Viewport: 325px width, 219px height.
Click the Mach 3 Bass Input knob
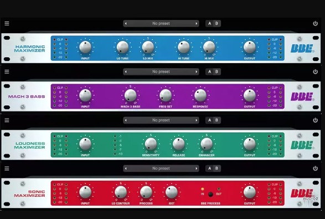pos(85,95)
